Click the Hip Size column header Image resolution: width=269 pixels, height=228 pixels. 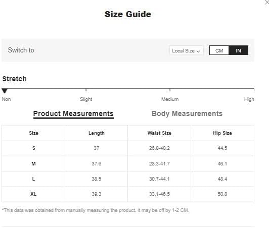coord(222,133)
